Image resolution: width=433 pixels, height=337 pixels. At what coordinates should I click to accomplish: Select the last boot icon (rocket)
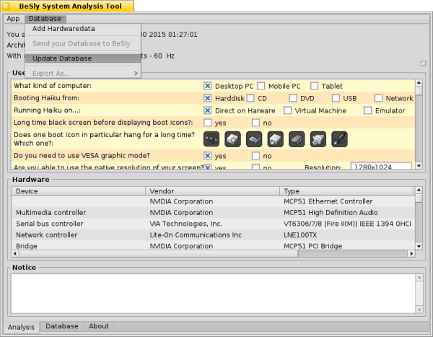tap(339, 139)
